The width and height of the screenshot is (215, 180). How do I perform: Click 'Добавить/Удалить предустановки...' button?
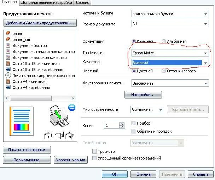40,23
